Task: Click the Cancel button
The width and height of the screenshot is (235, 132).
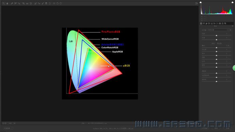Action: click(x=216, y=129)
